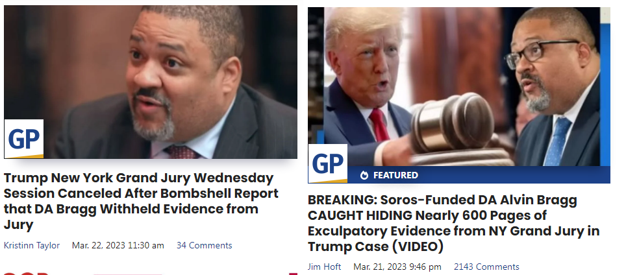View author Jim Hoft's page
Image resolution: width=626 pixels, height=275 pixels.
(x=324, y=267)
